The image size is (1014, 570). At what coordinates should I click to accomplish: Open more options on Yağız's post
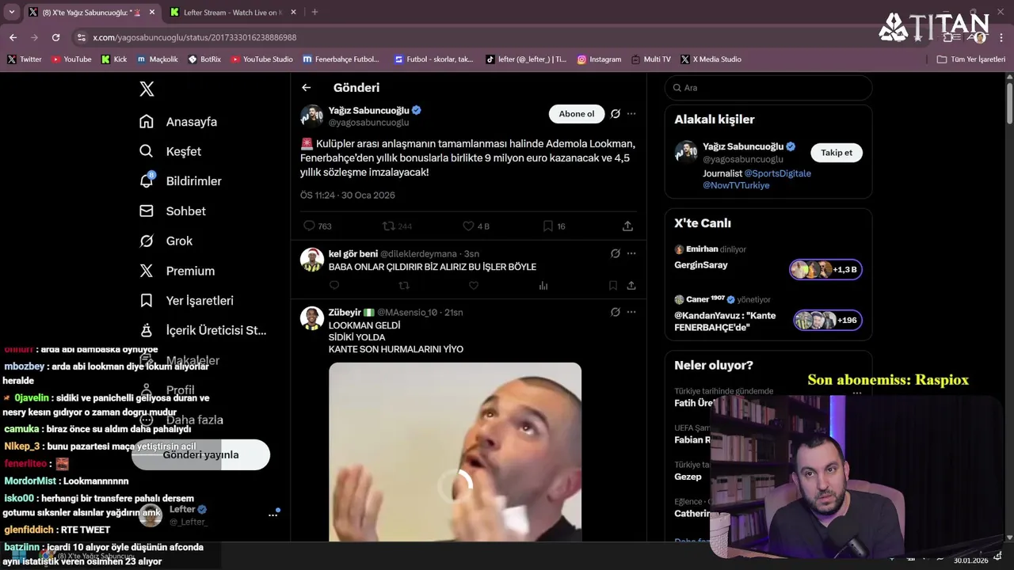pyautogui.click(x=631, y=114)
